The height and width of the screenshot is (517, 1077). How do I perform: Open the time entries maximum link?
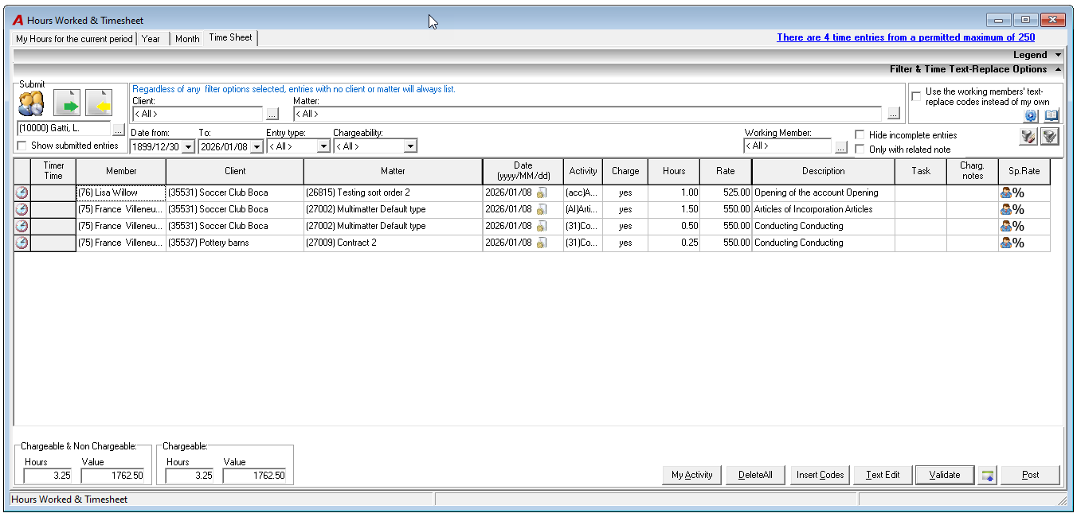pyautogui.click(x=906, y=37)
